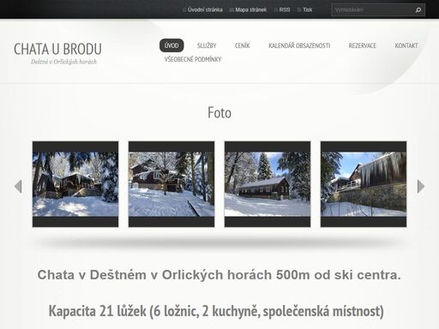The height and width of the screenshot is (329, 439).
Task: Click the CHATA U BRODU site title
Action: (57, 49)
